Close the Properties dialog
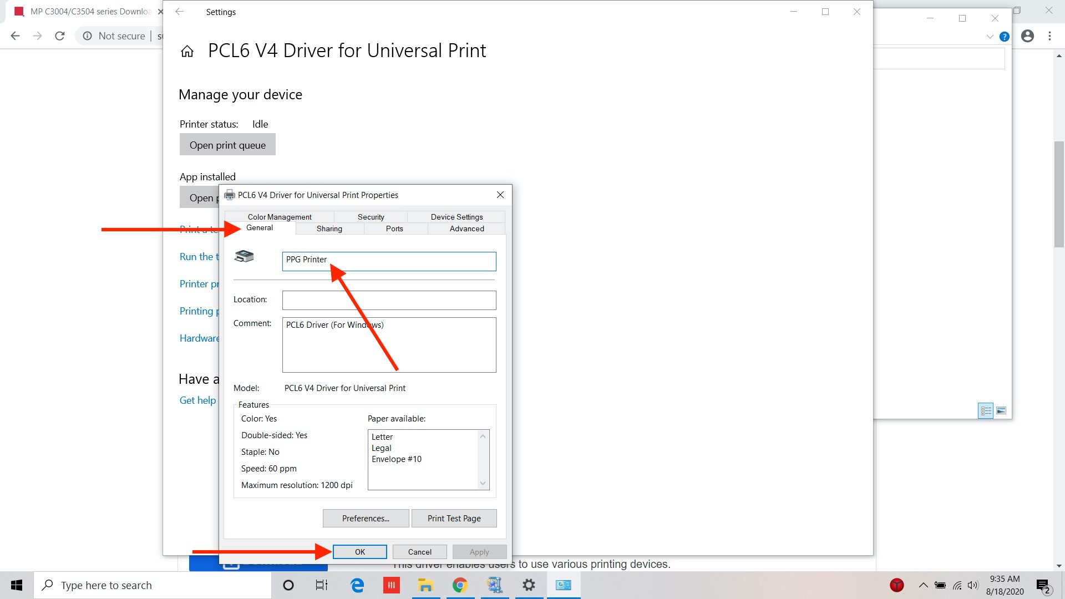Screen dimensions: 1065x599 (500, 195)
